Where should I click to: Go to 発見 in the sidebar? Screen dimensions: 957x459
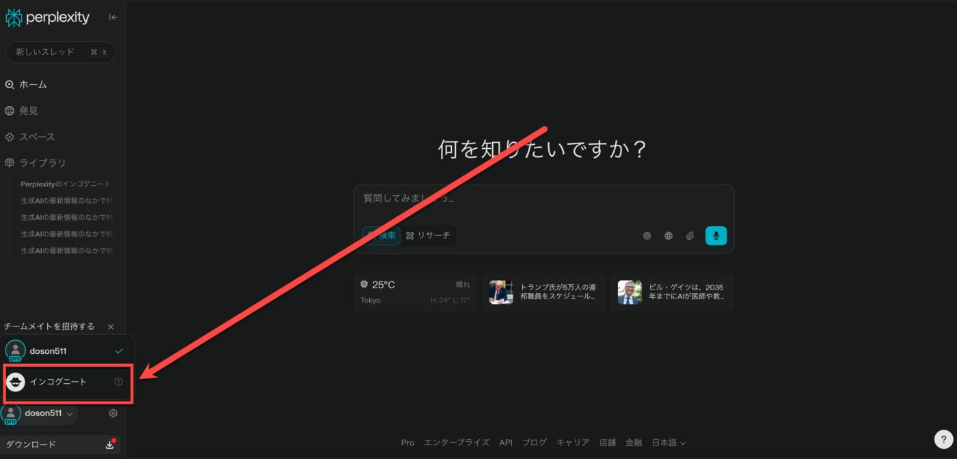click(28, 111)
